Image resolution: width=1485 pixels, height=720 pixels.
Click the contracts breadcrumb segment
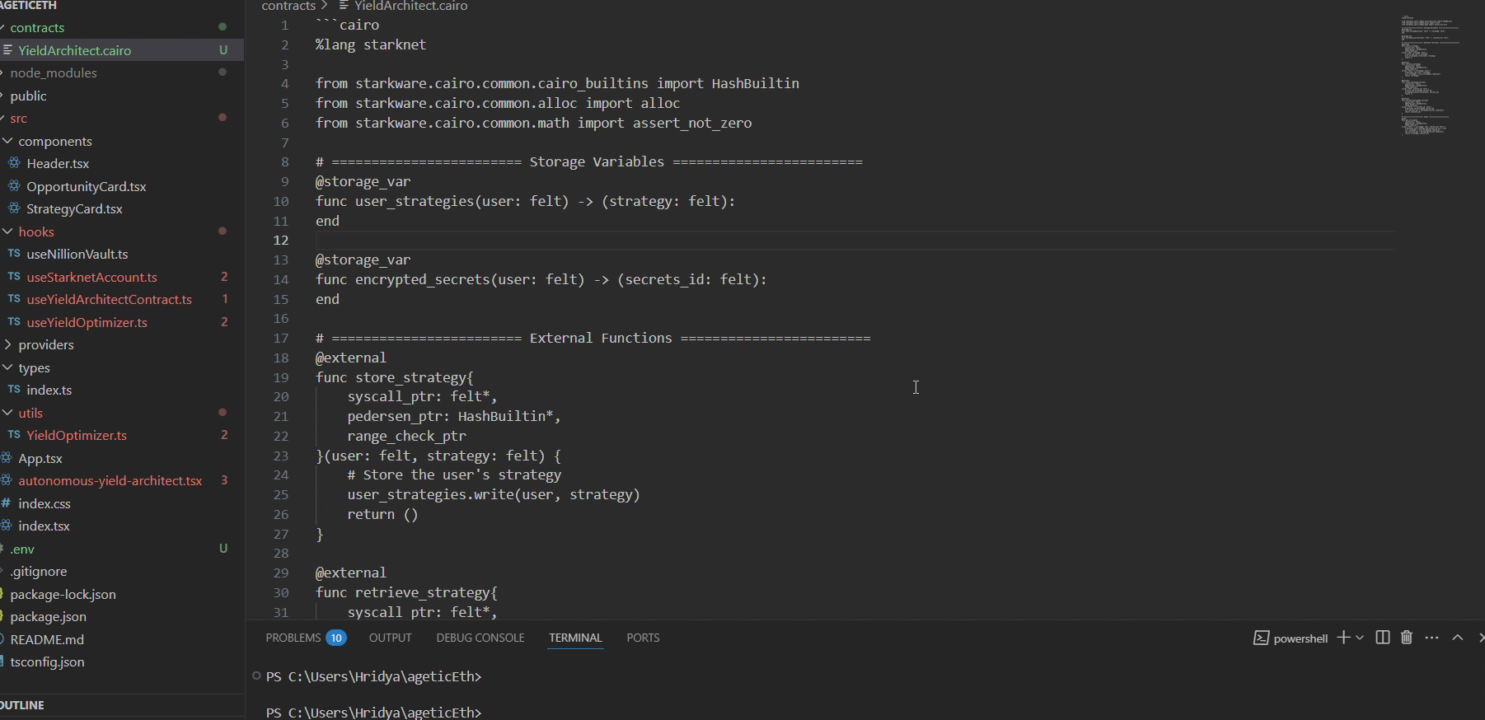click(288, 6)
